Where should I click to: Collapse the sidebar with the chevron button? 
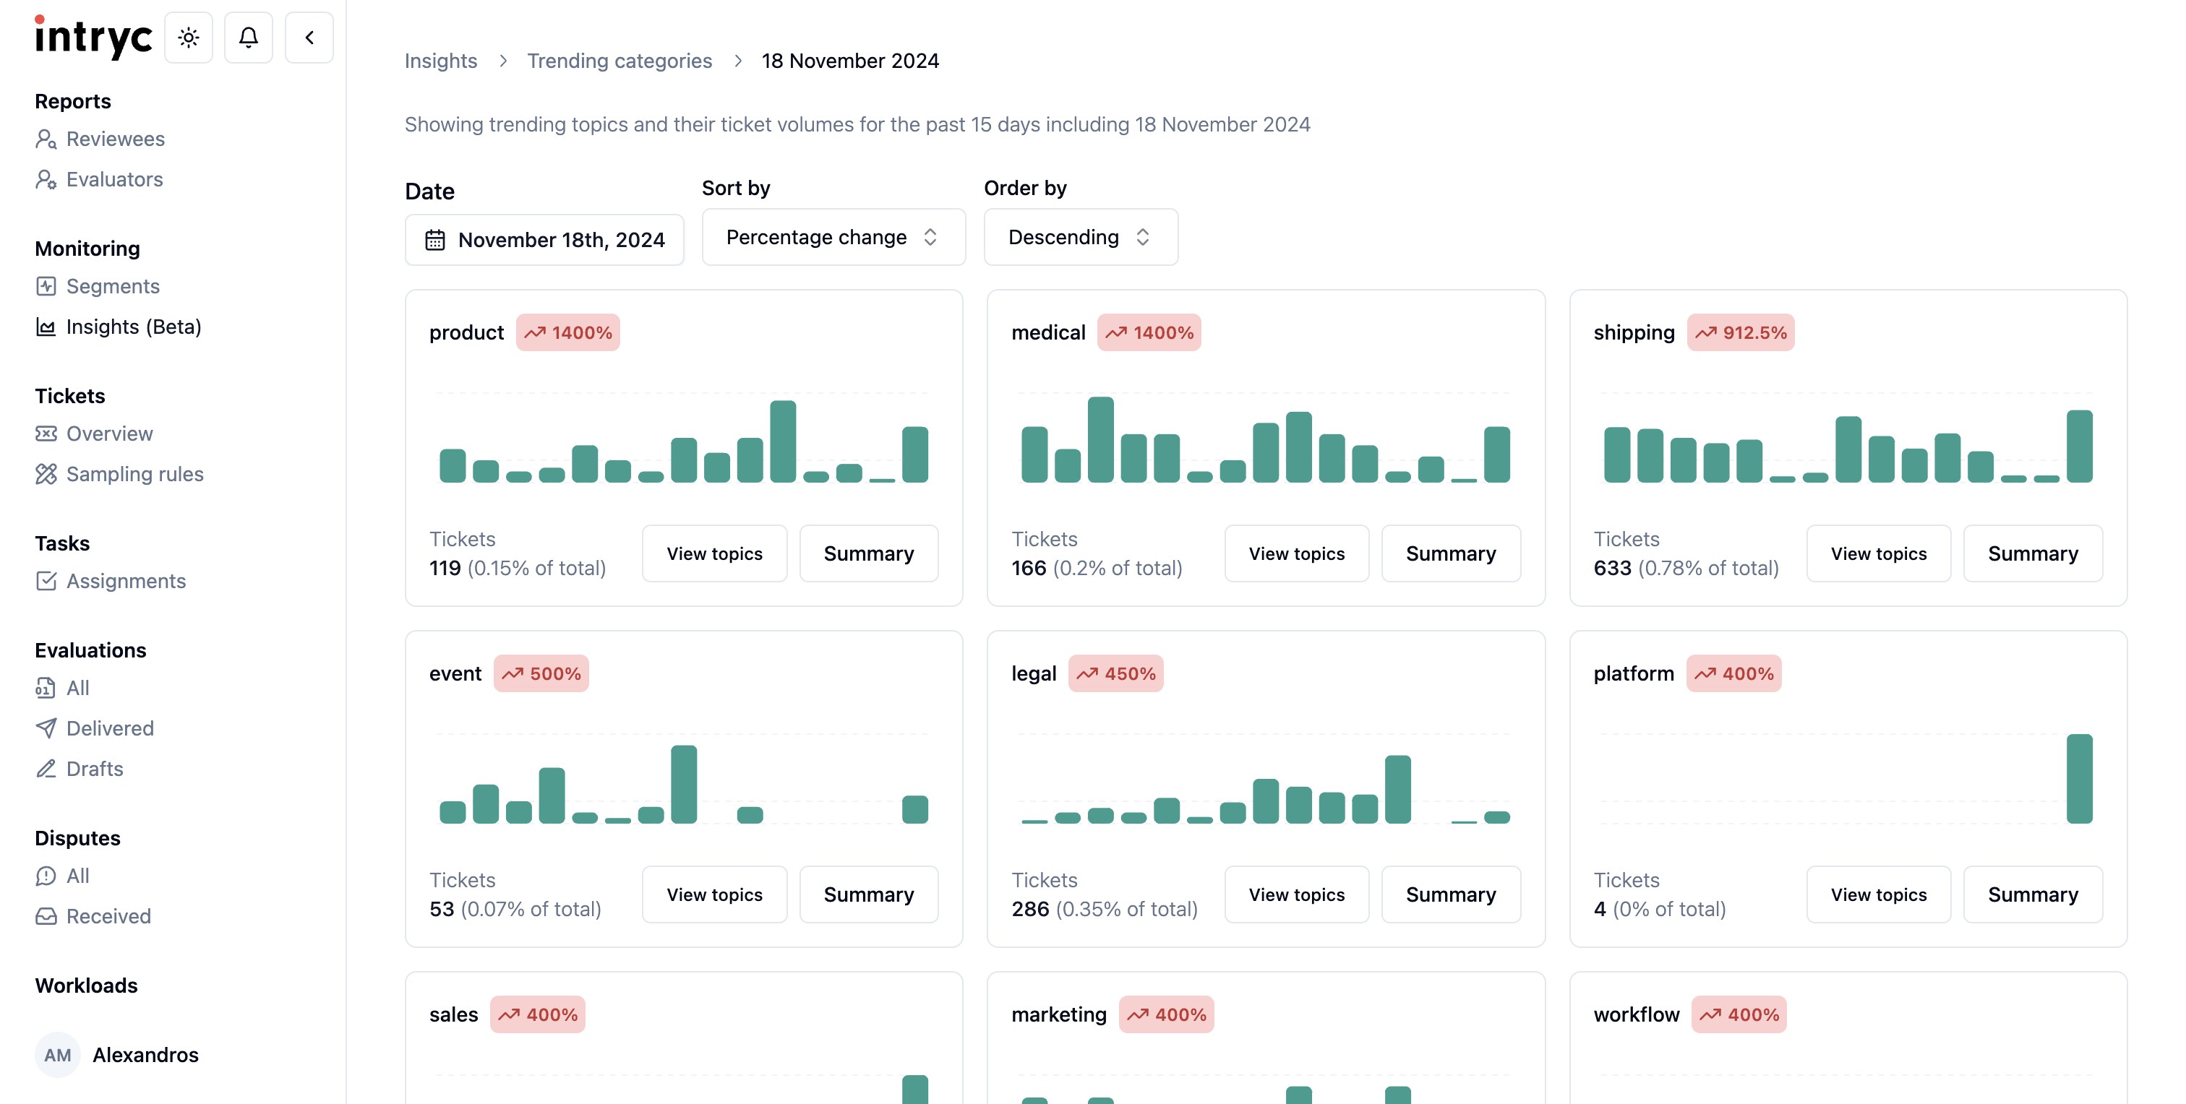point(309,38)
